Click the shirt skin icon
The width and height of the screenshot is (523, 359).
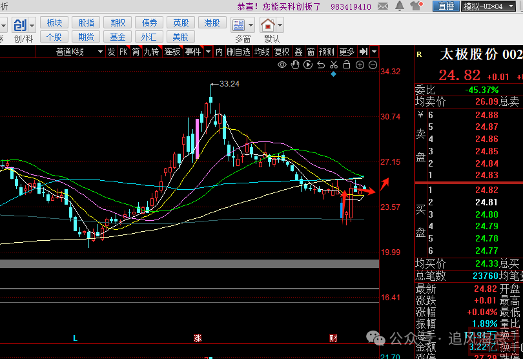[416, 6]
